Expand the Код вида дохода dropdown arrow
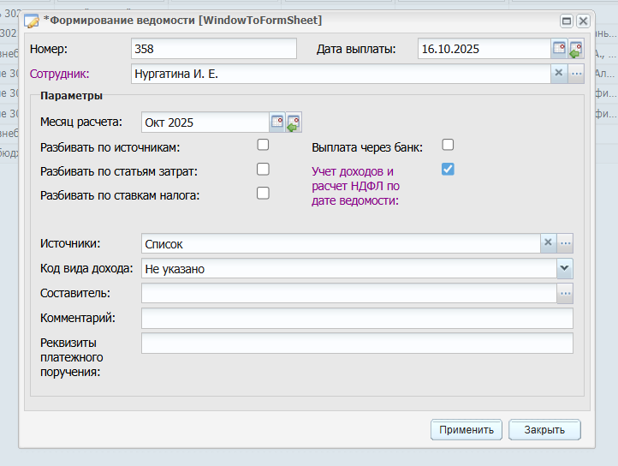This screenshot has width=618, height=466. [x=565, y=268]
